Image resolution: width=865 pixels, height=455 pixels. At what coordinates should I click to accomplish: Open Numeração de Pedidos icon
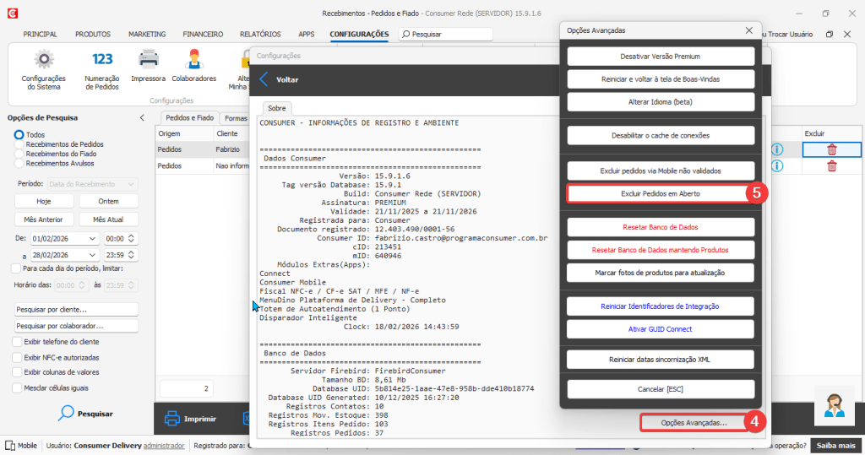102,59
